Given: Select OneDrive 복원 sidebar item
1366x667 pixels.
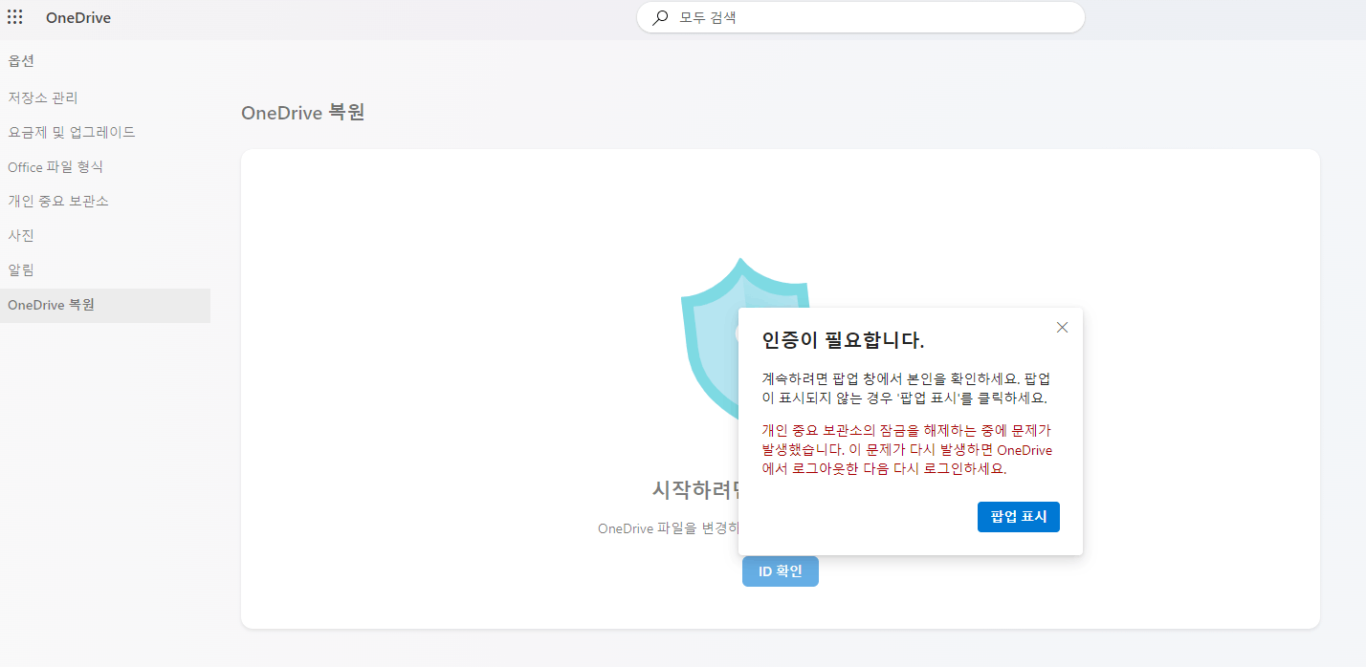Looking at the screenshot, I should 105,306.
